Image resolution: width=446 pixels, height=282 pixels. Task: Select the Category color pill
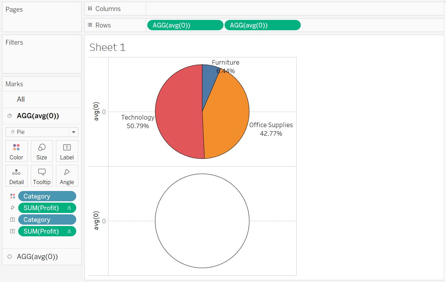click(47, 196)
